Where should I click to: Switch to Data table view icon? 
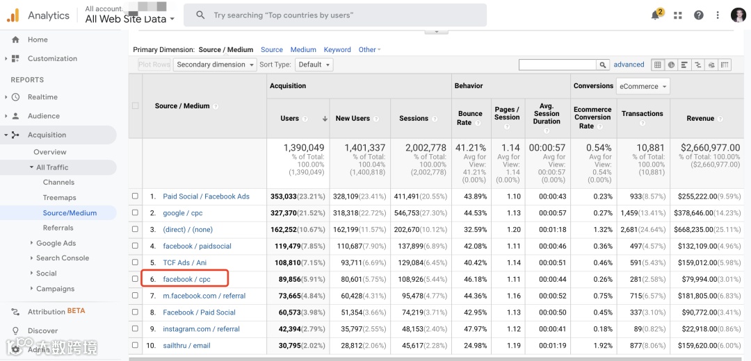point(658,65)
